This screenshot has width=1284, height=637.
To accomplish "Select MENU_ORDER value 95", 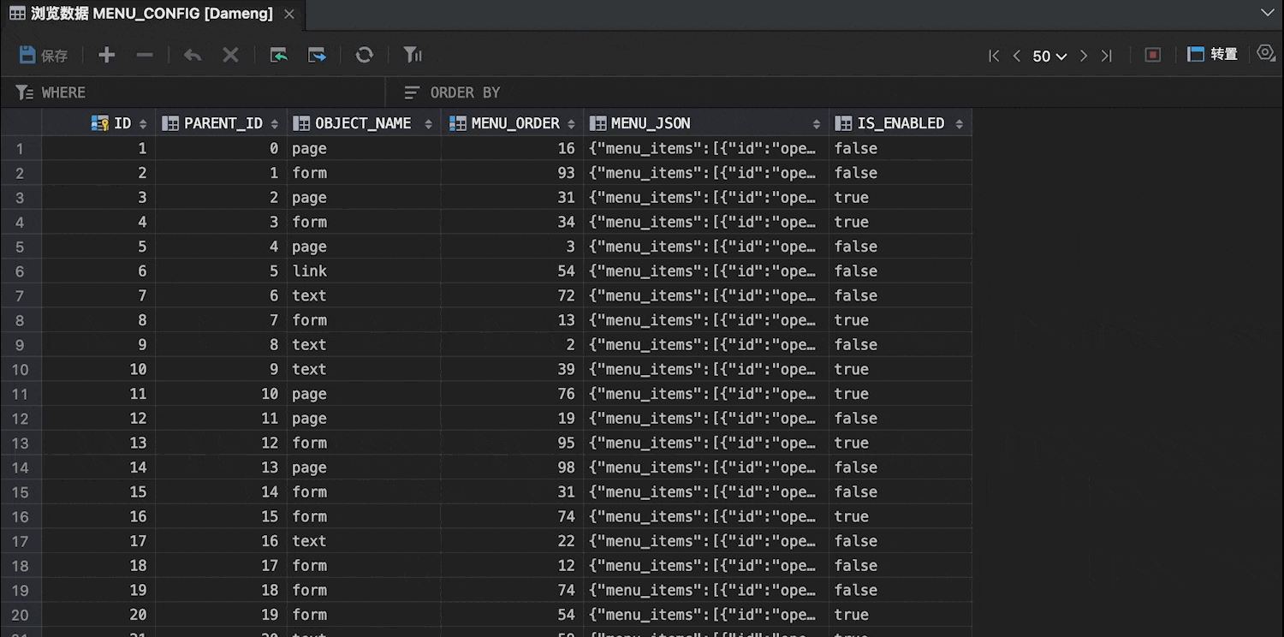I will 513,443.
